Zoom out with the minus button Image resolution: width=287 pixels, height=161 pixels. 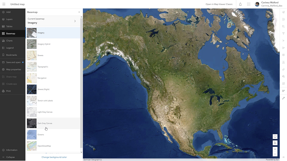tap(275, 154)
